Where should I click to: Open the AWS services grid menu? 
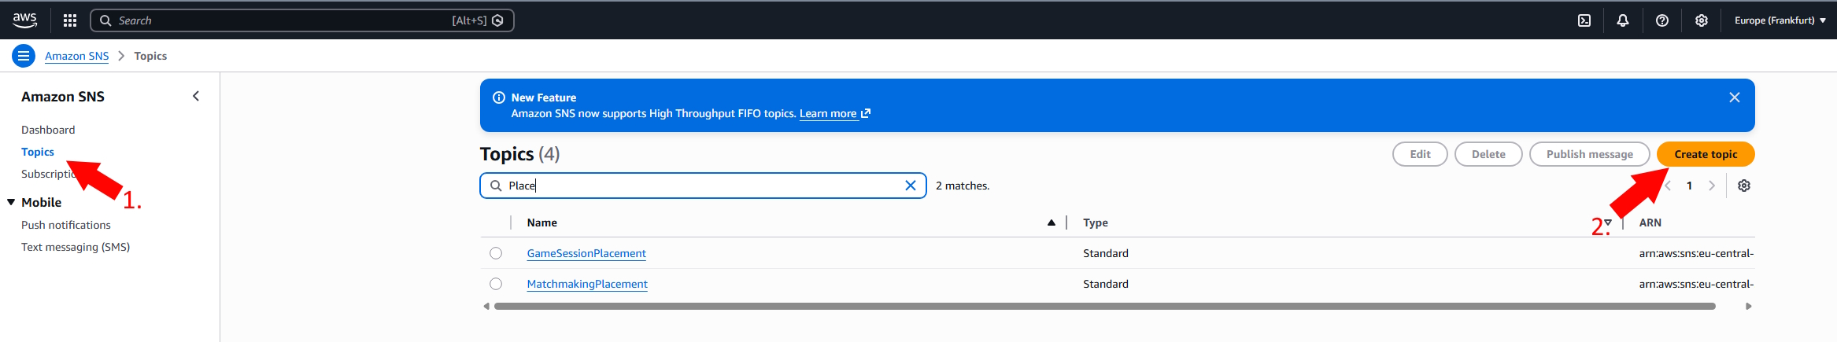(70, 20)
